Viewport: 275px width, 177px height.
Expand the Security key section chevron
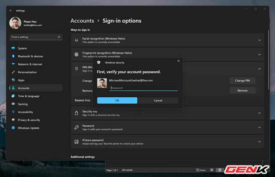260,113
